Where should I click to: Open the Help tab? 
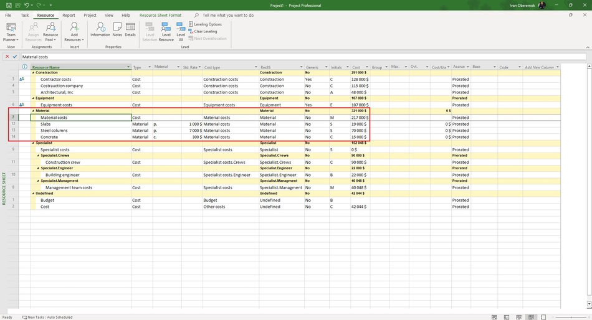coord(126,15)
